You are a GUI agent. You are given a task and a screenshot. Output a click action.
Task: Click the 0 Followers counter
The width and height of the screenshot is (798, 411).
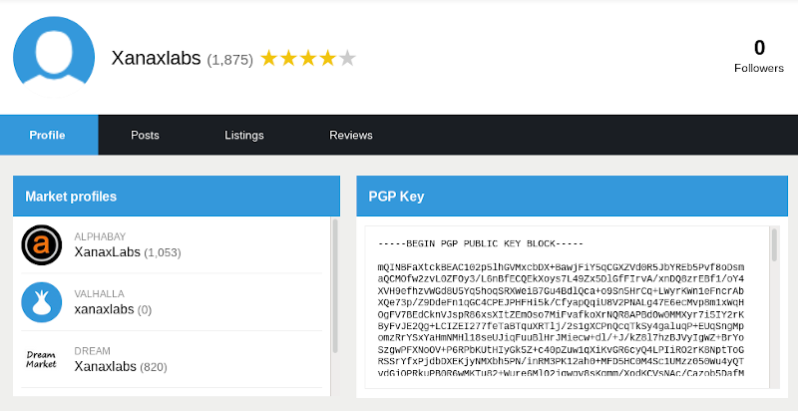click(759, 56)
